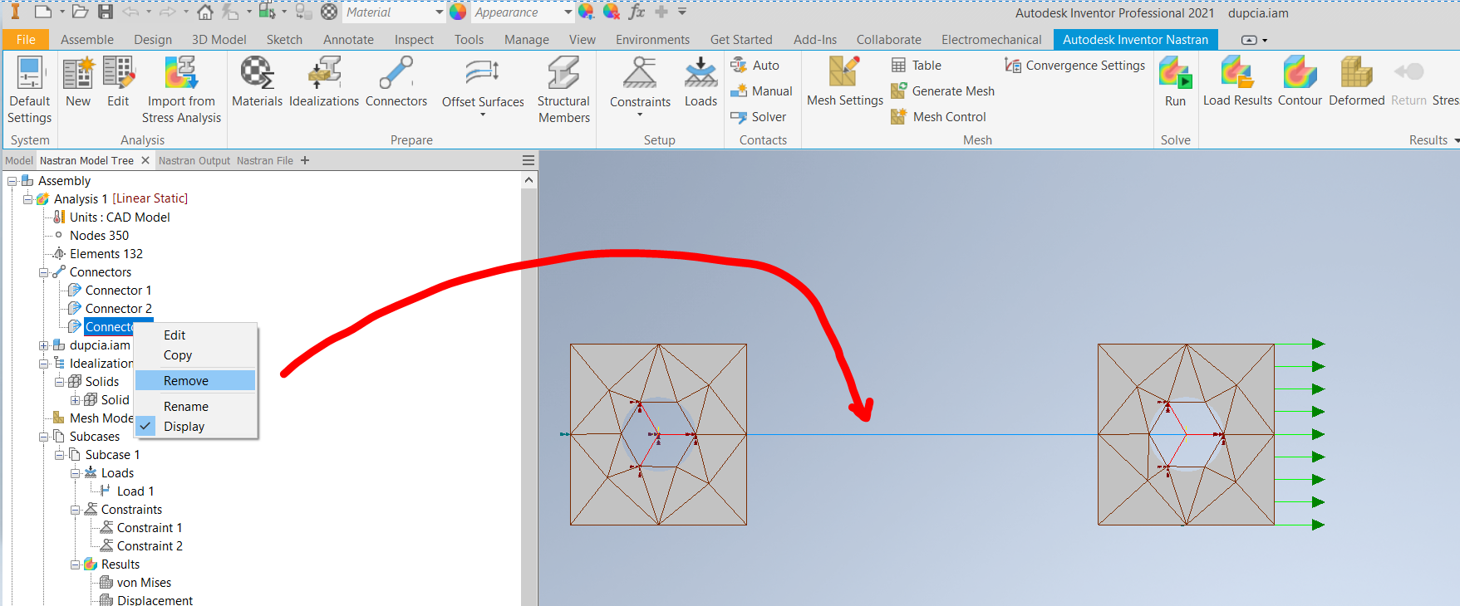Image resolution: width=1460 pixels, height=606 pixels.
Task: Show Contour results
Action: pyautogui.click(x=1300, y=82)
